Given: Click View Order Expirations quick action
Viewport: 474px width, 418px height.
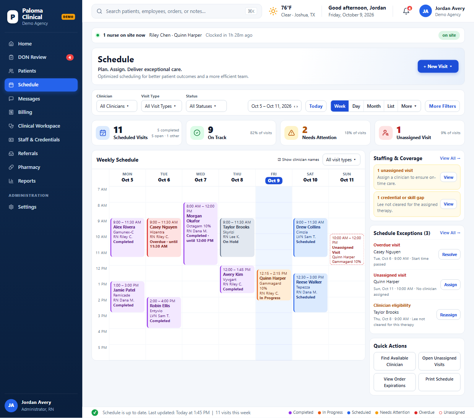Looking at the screenshot, I should pos(394,382).
